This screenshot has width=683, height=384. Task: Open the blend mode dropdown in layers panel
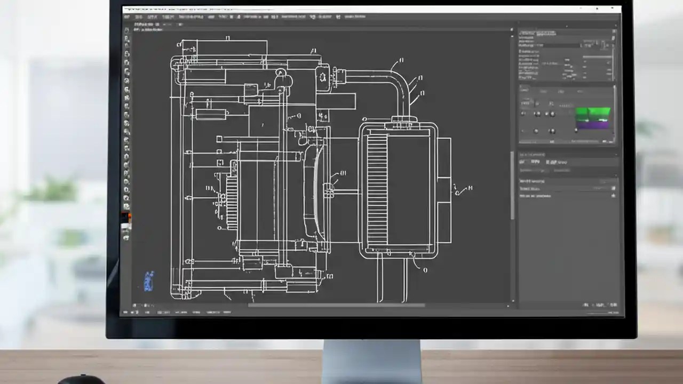tap(539, 162)
